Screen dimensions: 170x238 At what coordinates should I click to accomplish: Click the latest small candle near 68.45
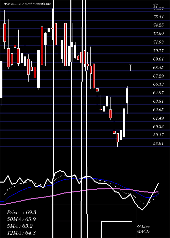pos(130,68)
